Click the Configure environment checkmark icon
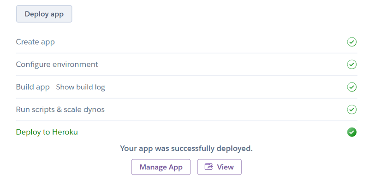 tap(351, 64)
